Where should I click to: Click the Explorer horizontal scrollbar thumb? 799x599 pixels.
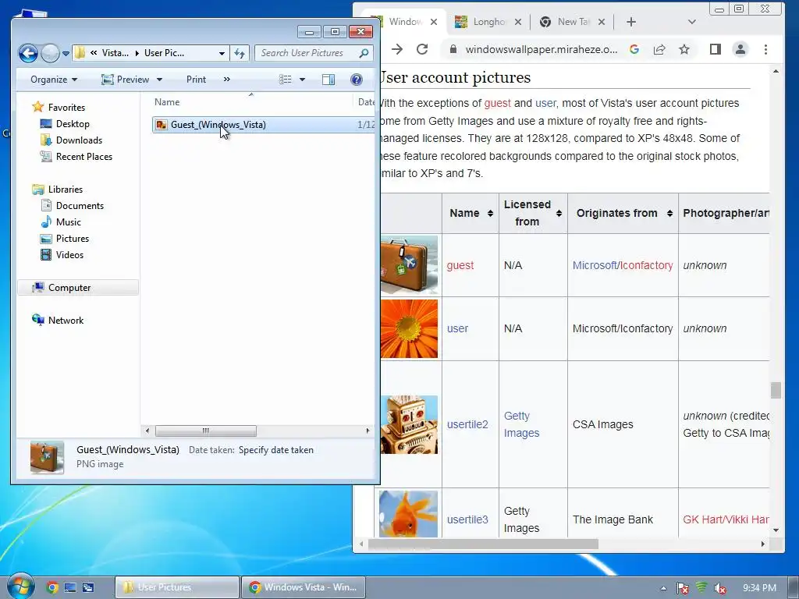206,431
